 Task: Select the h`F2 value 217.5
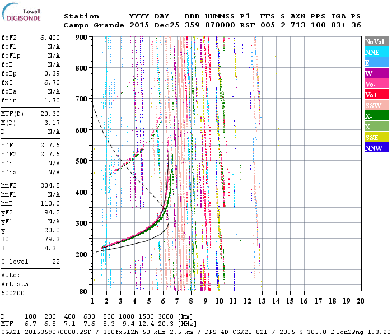click(50, 154)
